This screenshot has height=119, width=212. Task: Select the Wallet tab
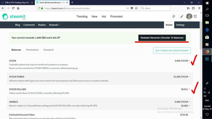click(169, 25)
